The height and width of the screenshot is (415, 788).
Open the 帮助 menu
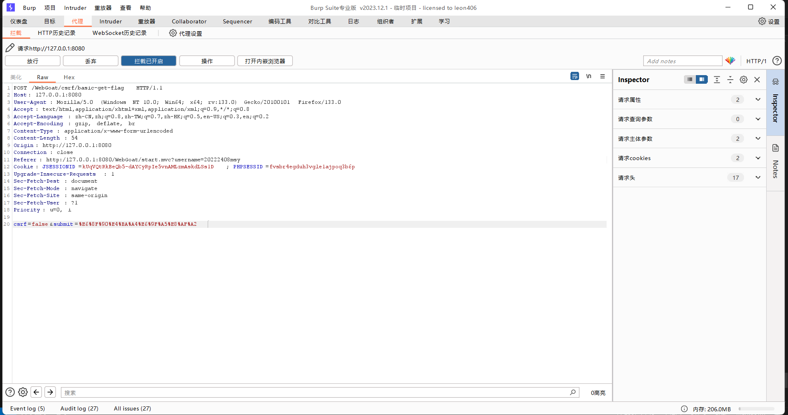(145, 8)
